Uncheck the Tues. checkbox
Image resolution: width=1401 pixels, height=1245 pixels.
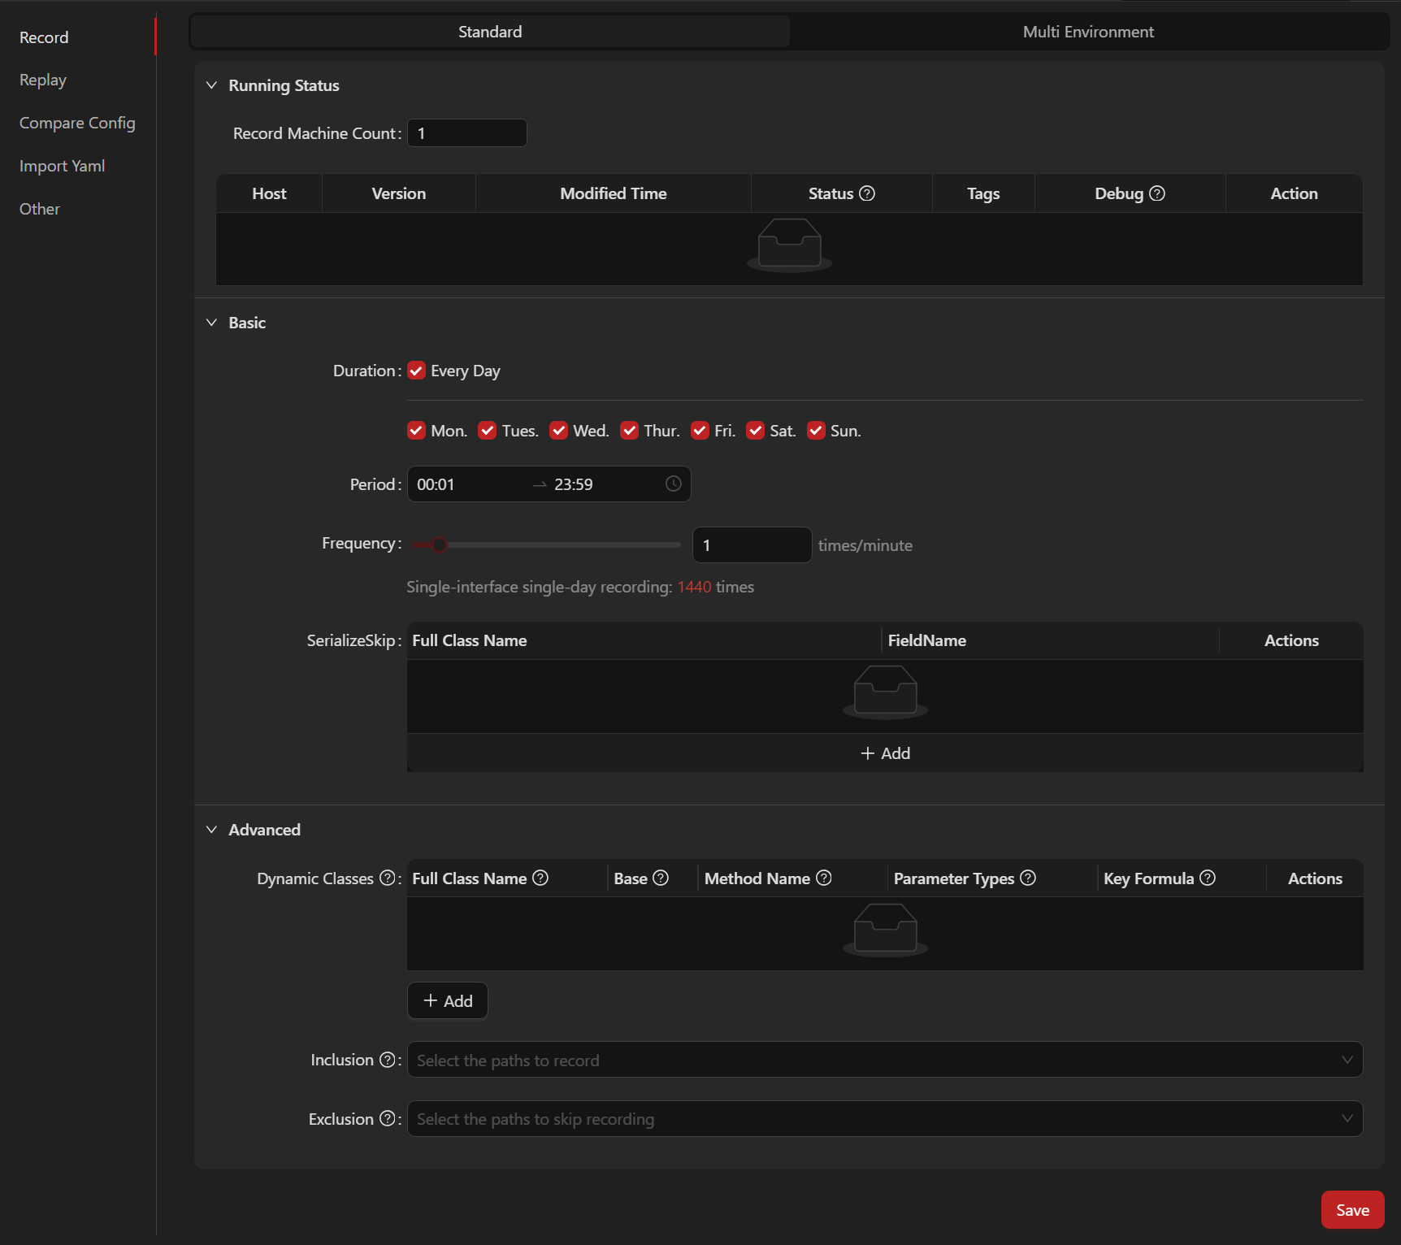pyautogui.click(x=488, y=431)
